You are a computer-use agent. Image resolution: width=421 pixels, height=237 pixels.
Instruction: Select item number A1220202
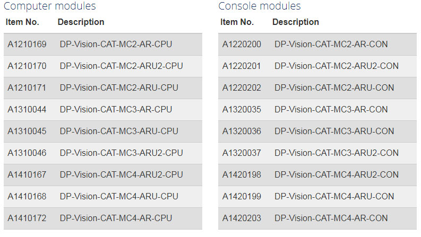coord(242,87)
